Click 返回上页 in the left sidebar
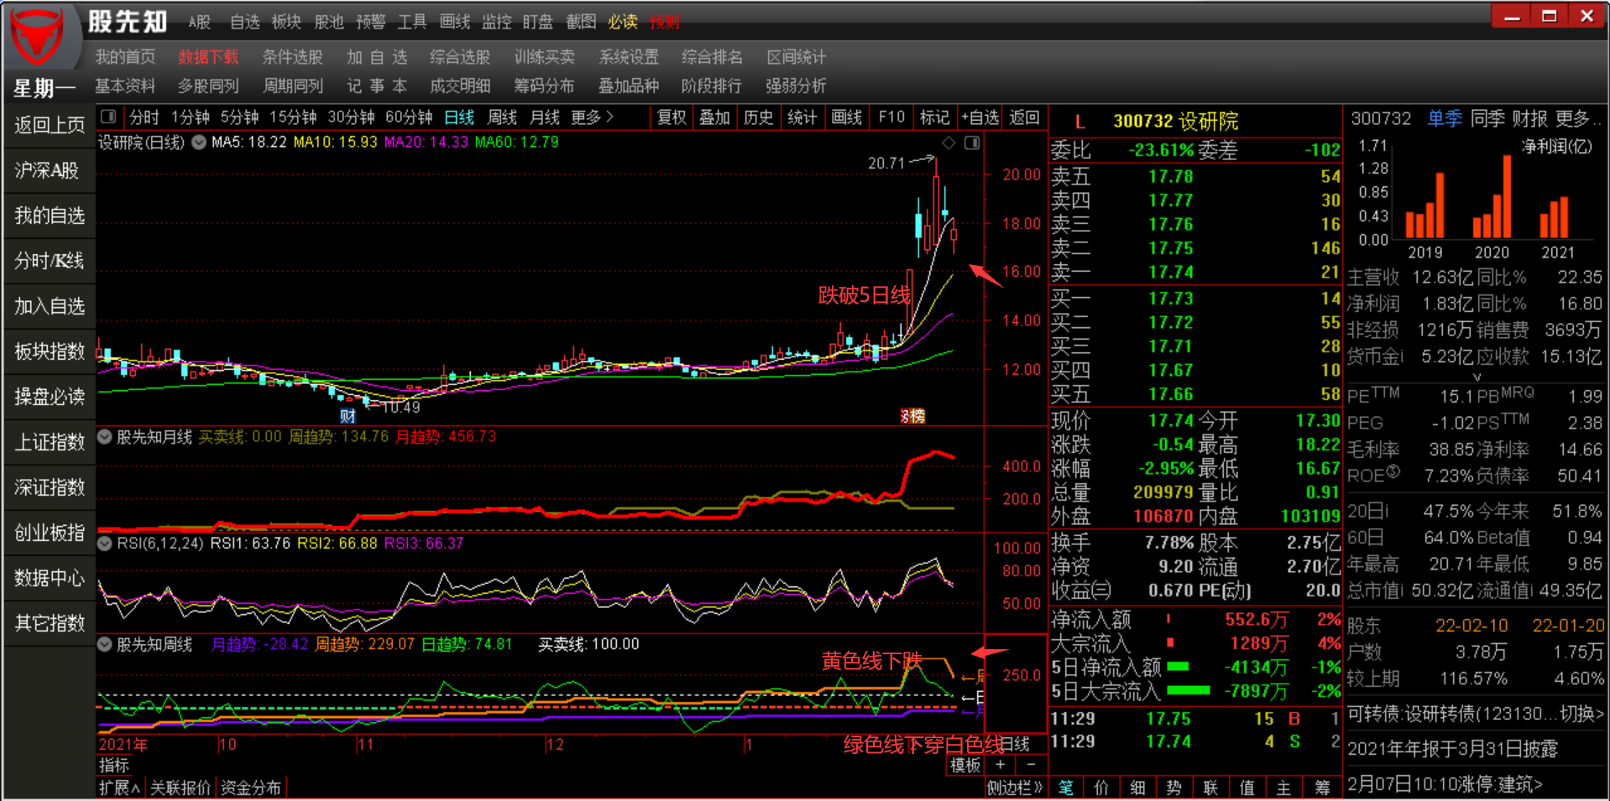 point(50,126)
